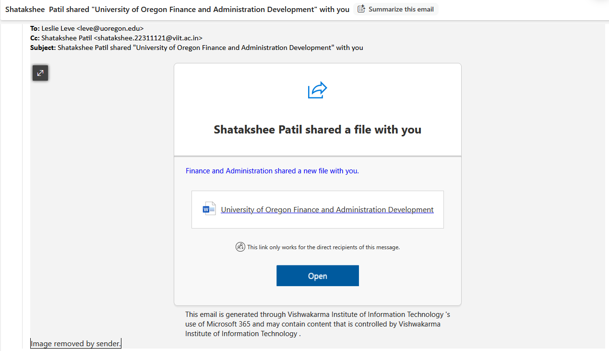Image resolution: width=609 pixels, height=351 pixels.
Task: Click the people icon beside the link restriction note
Action: tap(240, 247)
